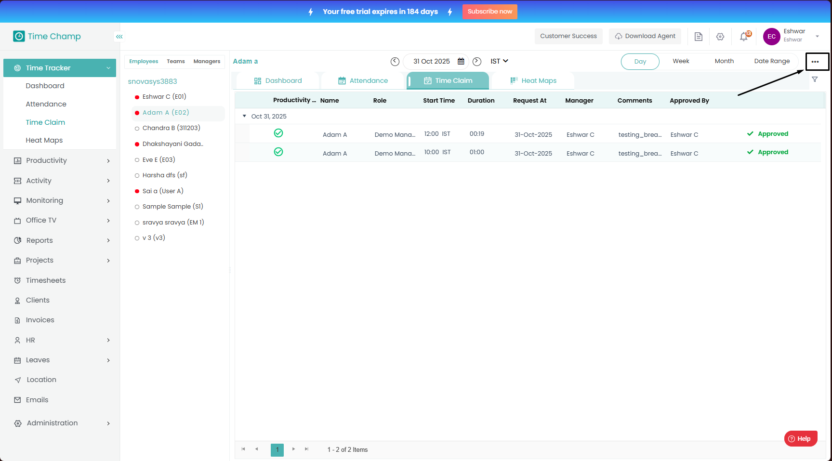Click the Download Agent button
Image resolution: width=832 pixels, height=461 pixels.
[x=645, y=36]
